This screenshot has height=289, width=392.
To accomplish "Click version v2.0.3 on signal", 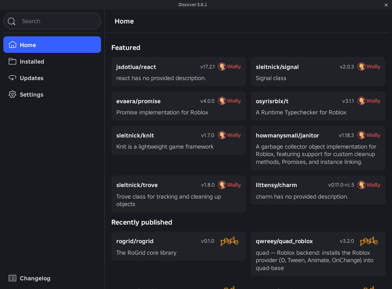I will coord(347,67).
